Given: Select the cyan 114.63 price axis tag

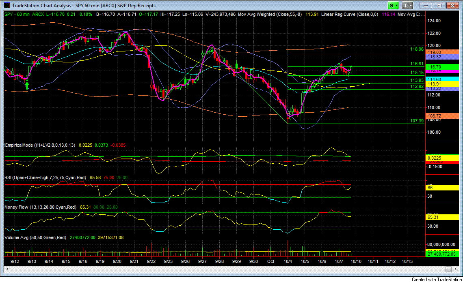Looking at the screenshot, I should point(442,79).
